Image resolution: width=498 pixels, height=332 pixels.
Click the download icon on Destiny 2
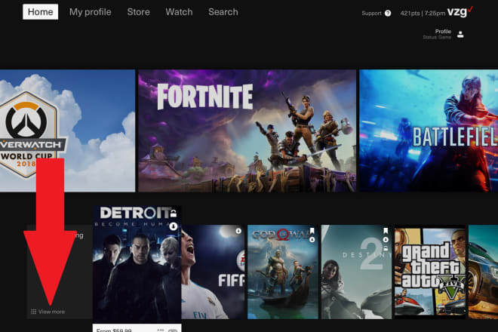click(386, 239)
